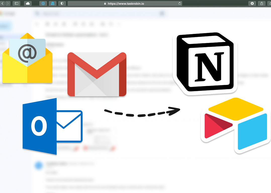Click the dashed arrow pointing to Notion
Screen dimensions: 271x193
(142, 112)
